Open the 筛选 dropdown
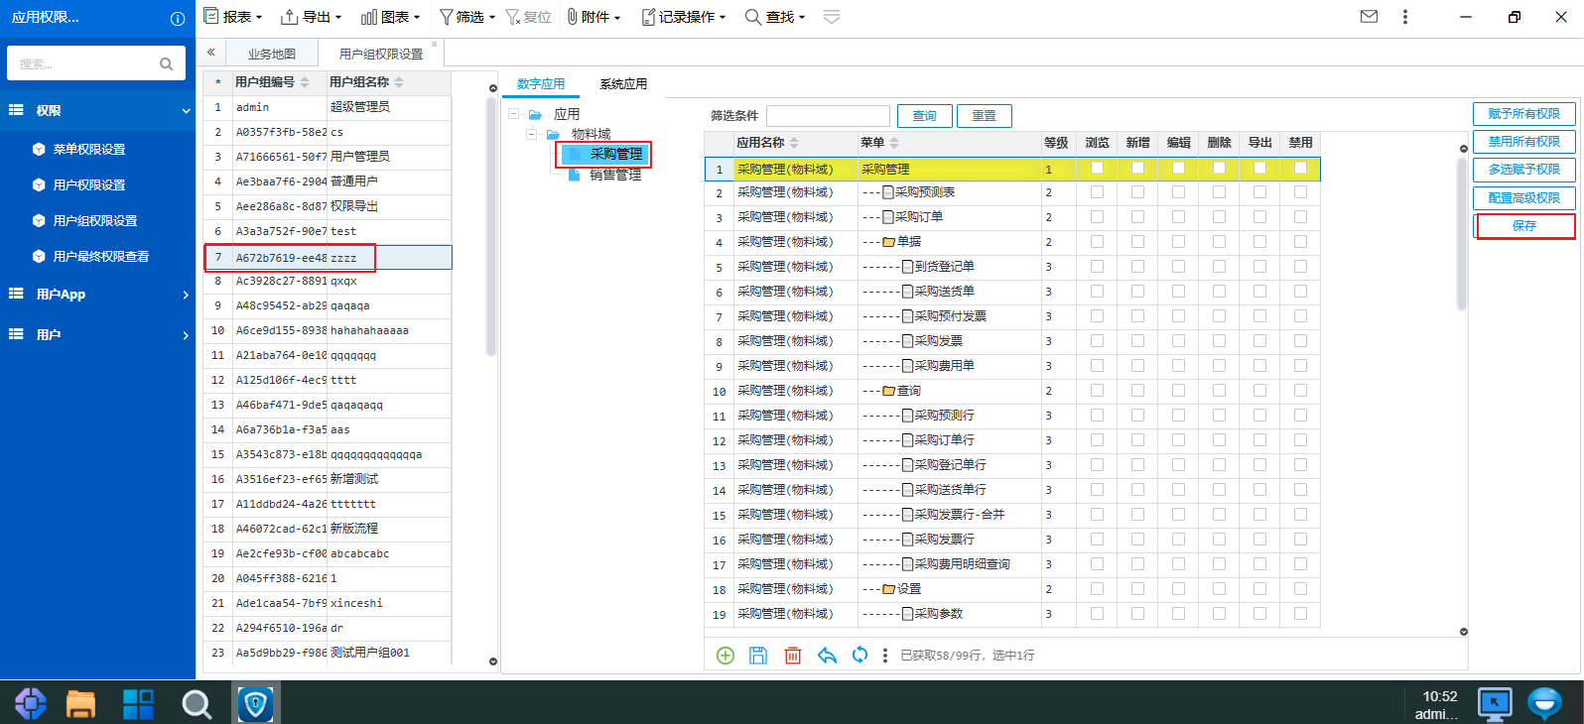This screenshot has height=724, width=1584. pyautogui.click(x=467, y=17)
